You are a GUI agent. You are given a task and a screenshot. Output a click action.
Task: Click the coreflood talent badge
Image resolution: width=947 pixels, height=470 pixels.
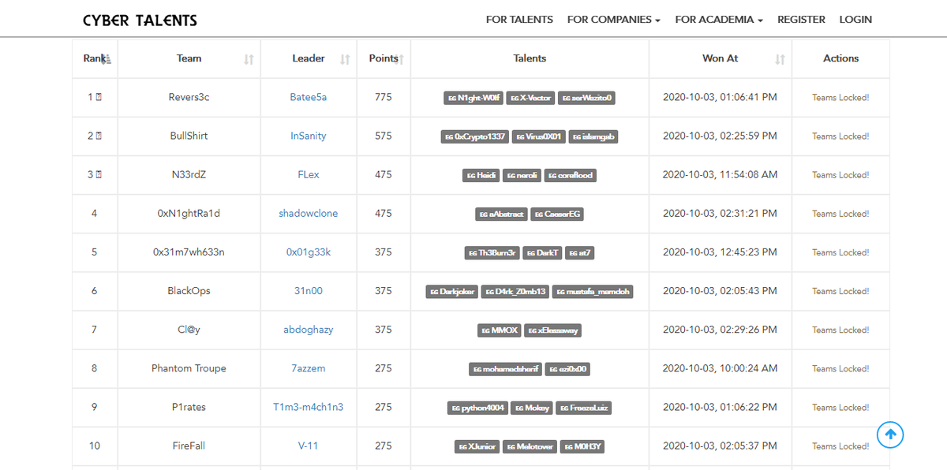(x=571, y=175)
